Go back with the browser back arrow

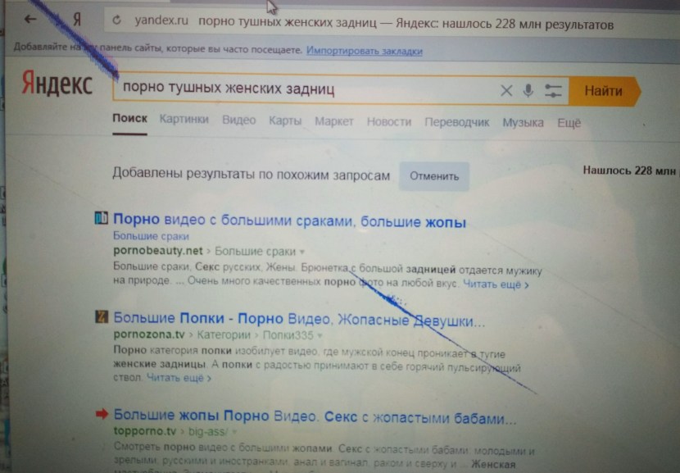click(x=30, y=19)
